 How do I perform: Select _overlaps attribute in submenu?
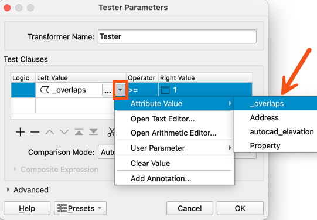click(276, 104)
